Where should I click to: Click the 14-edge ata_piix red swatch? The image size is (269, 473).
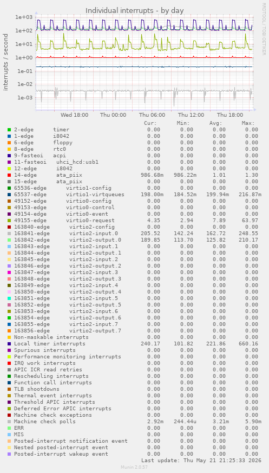[x=9, y=175]
